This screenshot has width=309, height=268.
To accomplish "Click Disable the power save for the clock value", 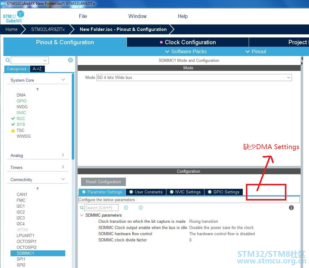I will tap(221, 227).
